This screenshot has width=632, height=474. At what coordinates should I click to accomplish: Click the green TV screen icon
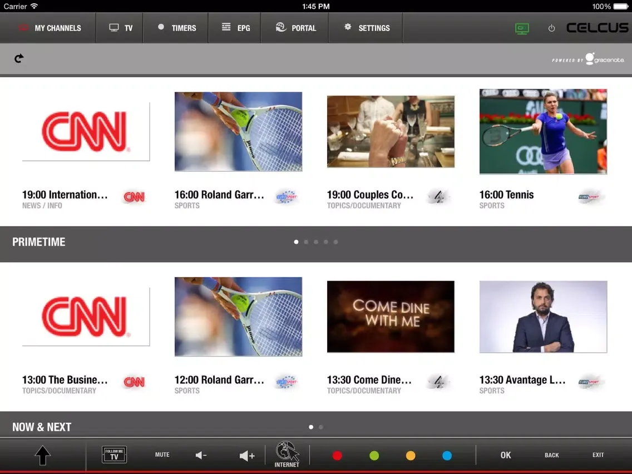tap(522, 28)
